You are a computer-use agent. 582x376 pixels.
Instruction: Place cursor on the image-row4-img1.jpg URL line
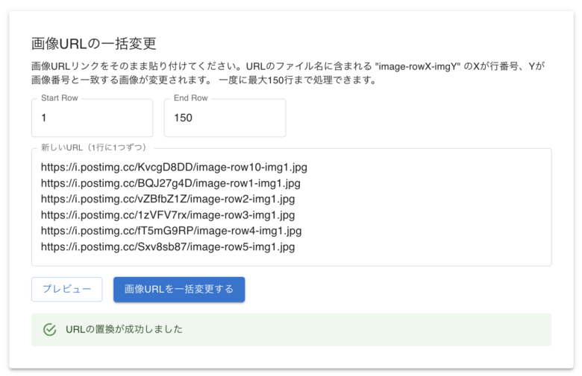[x=171, y=231]
